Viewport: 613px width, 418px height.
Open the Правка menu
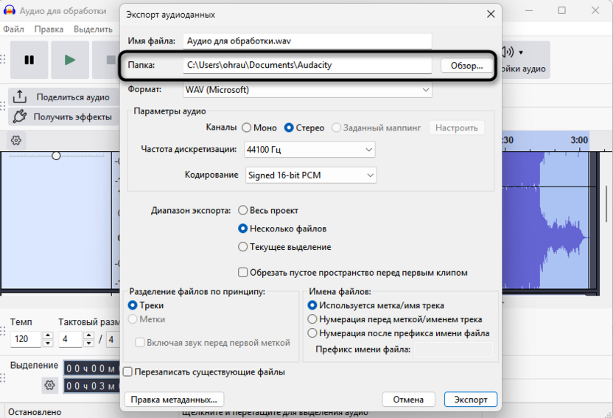[x=49, y=29]
